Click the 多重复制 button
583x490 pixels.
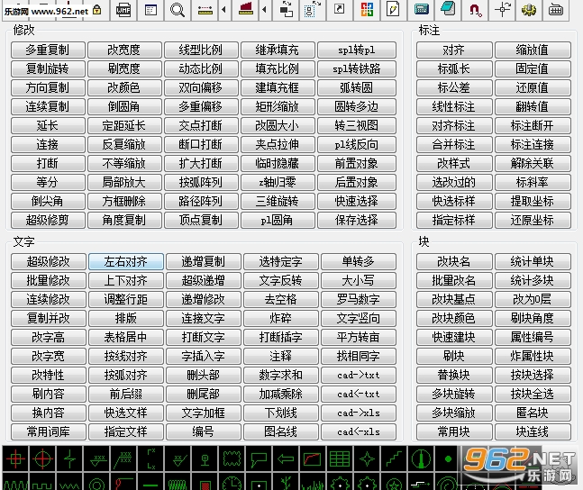48,50
